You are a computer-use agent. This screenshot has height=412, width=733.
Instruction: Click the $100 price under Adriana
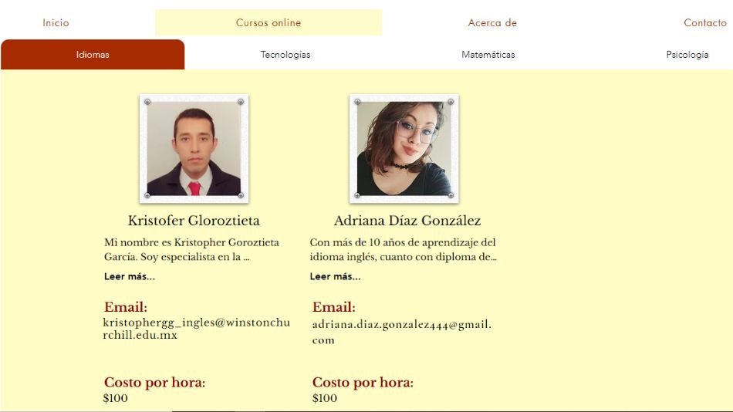pos(324,398)
